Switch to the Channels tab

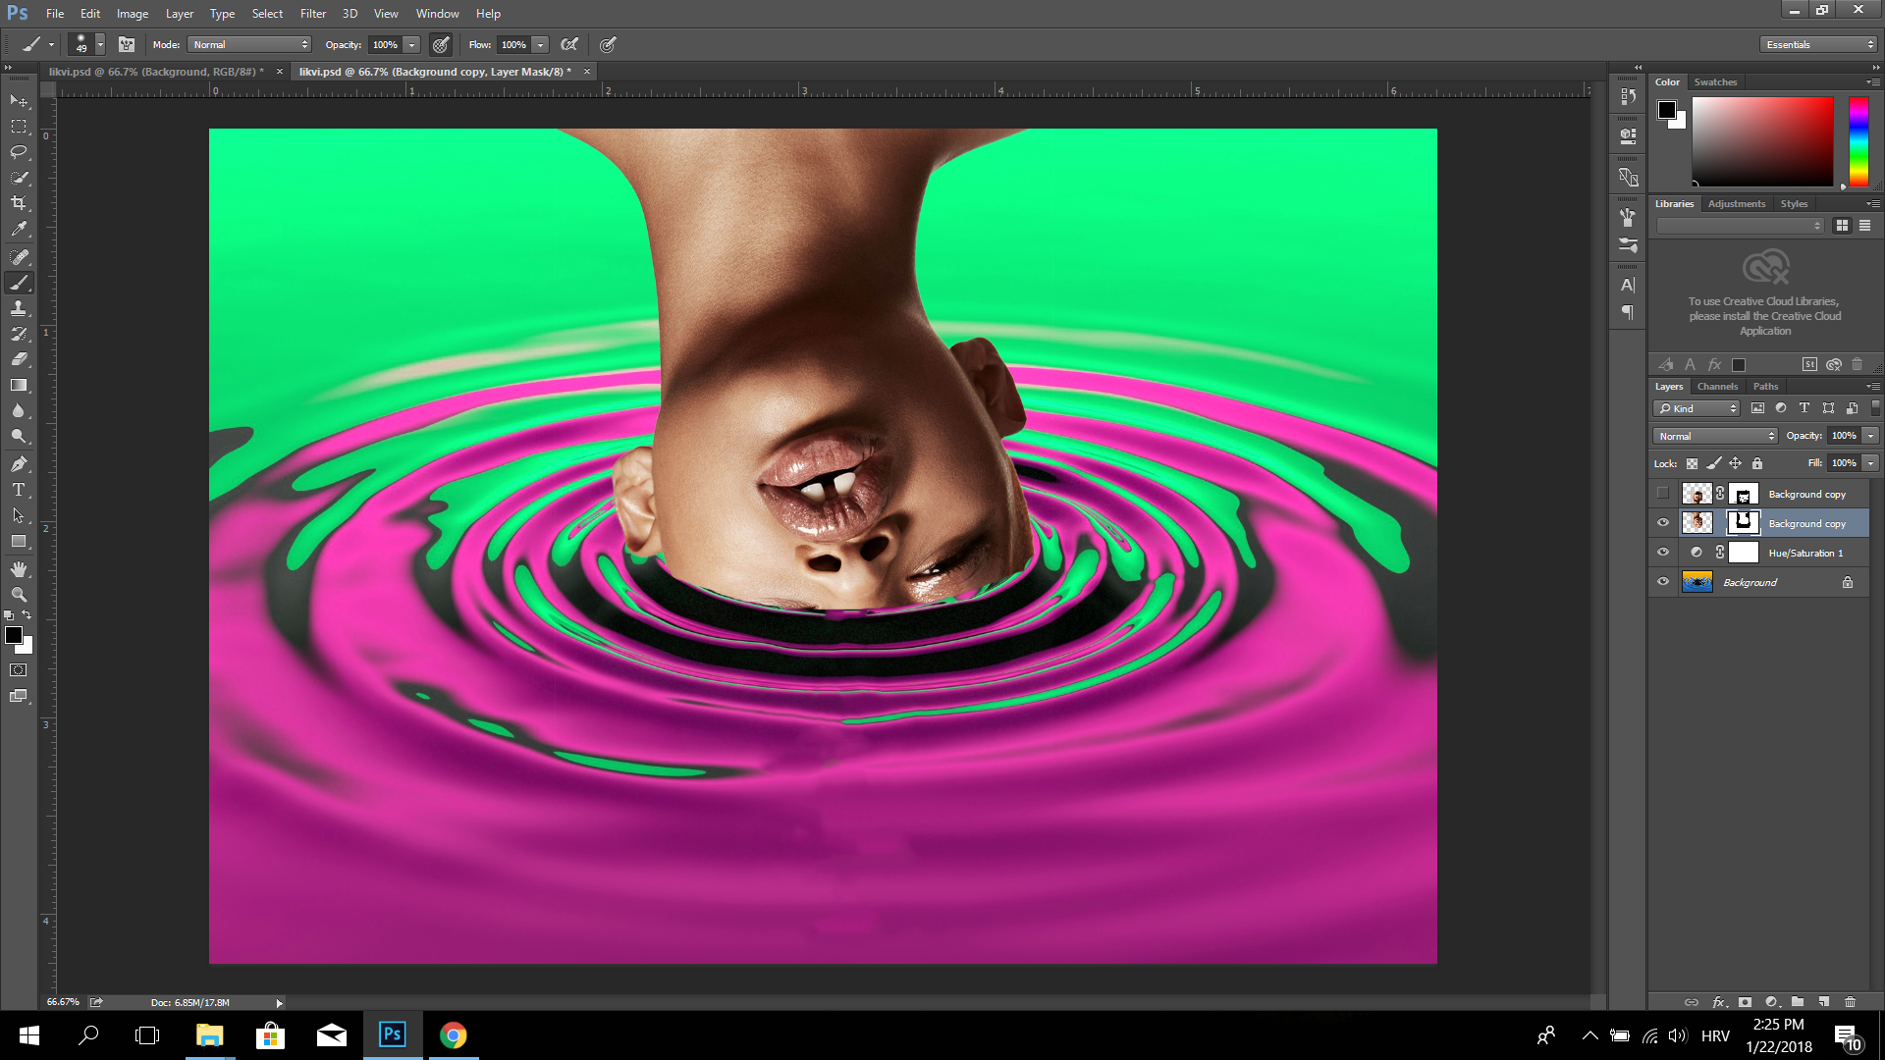tap(1717, 387)
